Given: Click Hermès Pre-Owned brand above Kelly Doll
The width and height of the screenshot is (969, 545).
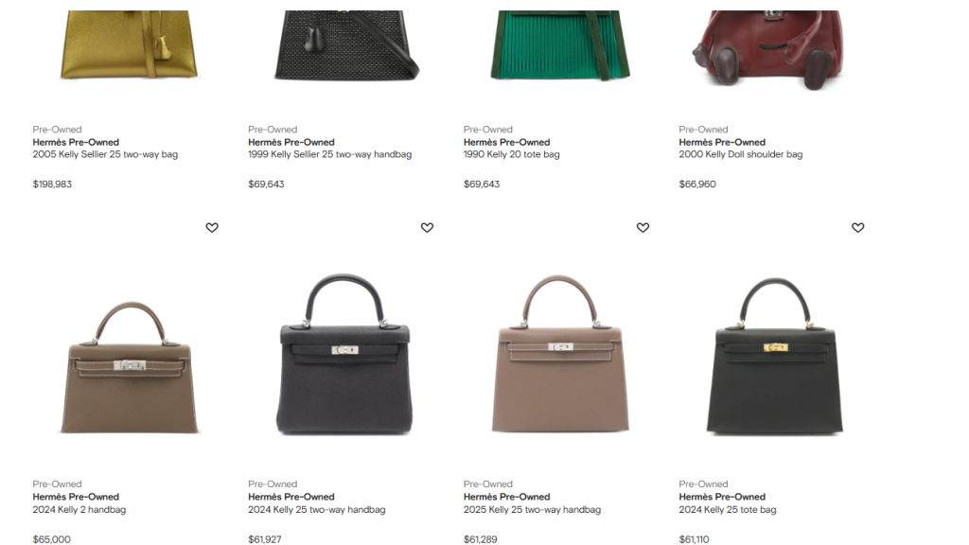Looking at the screenshot, I should tap(722, 142).
